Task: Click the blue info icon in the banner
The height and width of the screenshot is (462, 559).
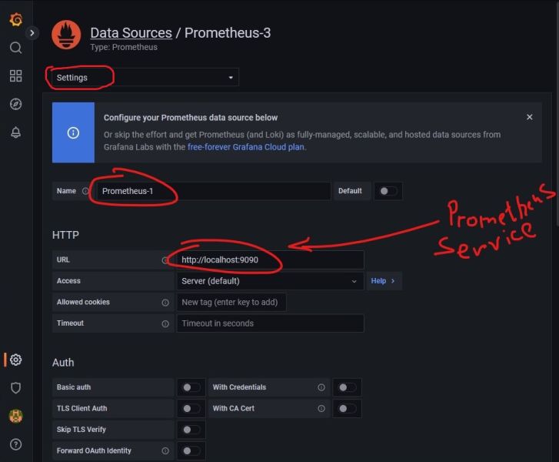Action: pyautogui.click(x=73, y=132)
